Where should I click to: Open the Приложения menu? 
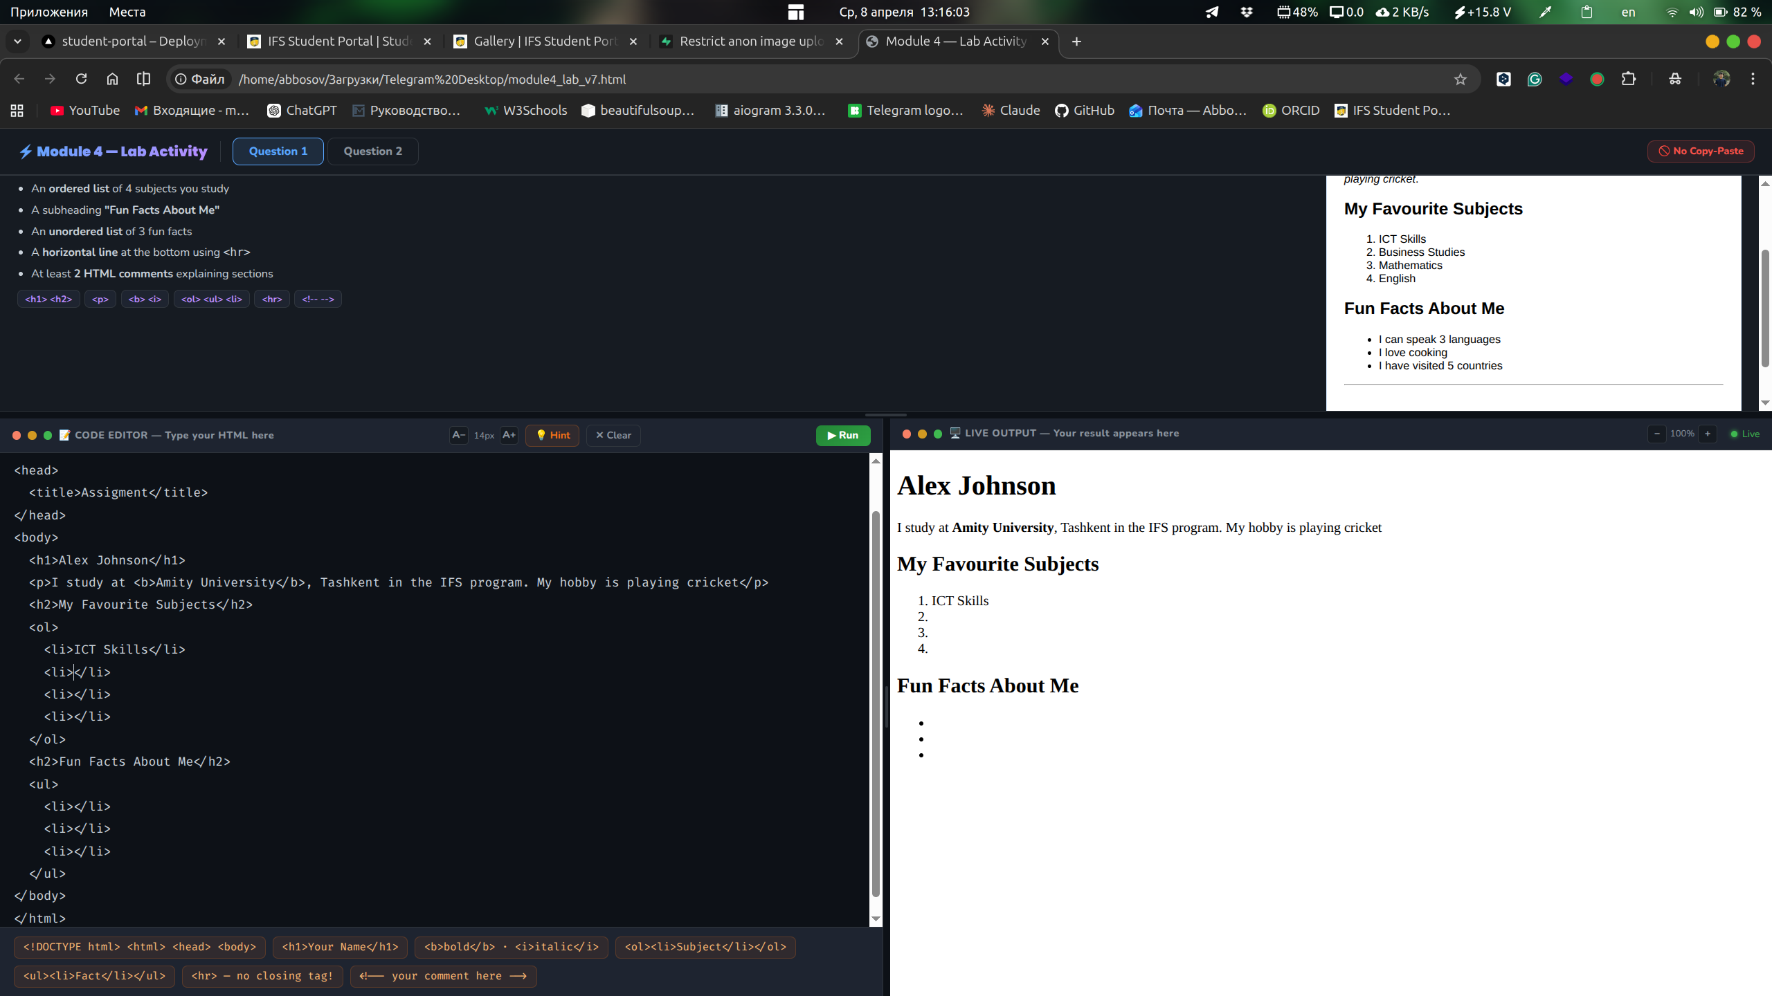point(48,12)
